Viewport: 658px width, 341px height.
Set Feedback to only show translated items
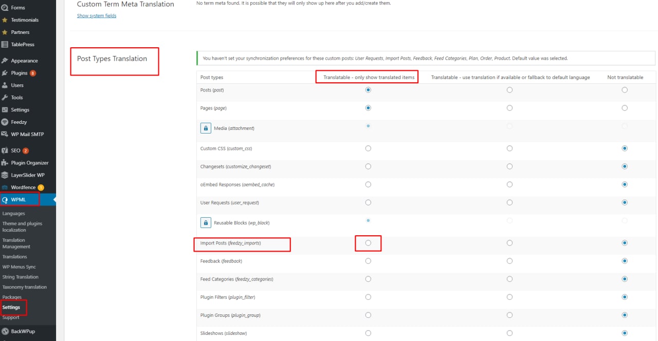click(x=368, y=261)
